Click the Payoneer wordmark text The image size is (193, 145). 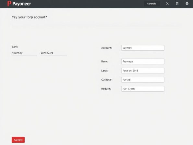(x=22, y=4)
